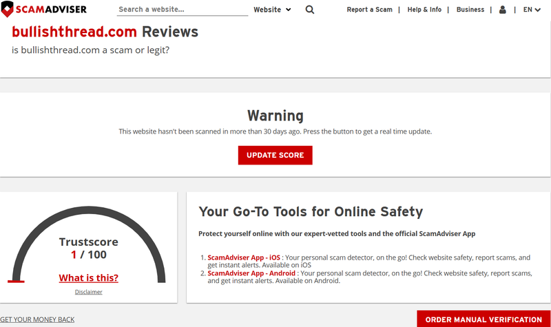Click the GET YOUR MONEY BACK link
Image resolution: width=551 pixels, height=327 pixels.
[37, 319]
